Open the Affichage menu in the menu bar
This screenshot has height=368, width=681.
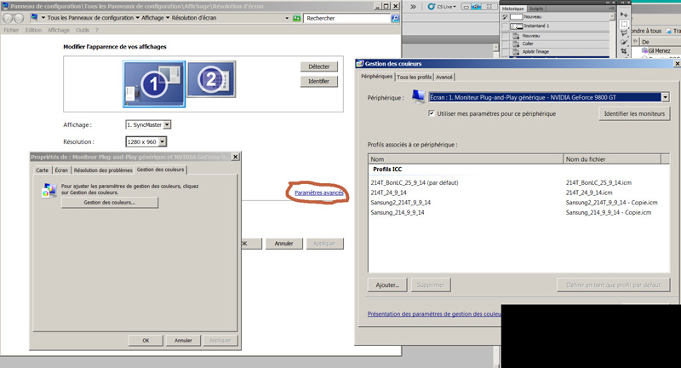[x=59, y=30]
